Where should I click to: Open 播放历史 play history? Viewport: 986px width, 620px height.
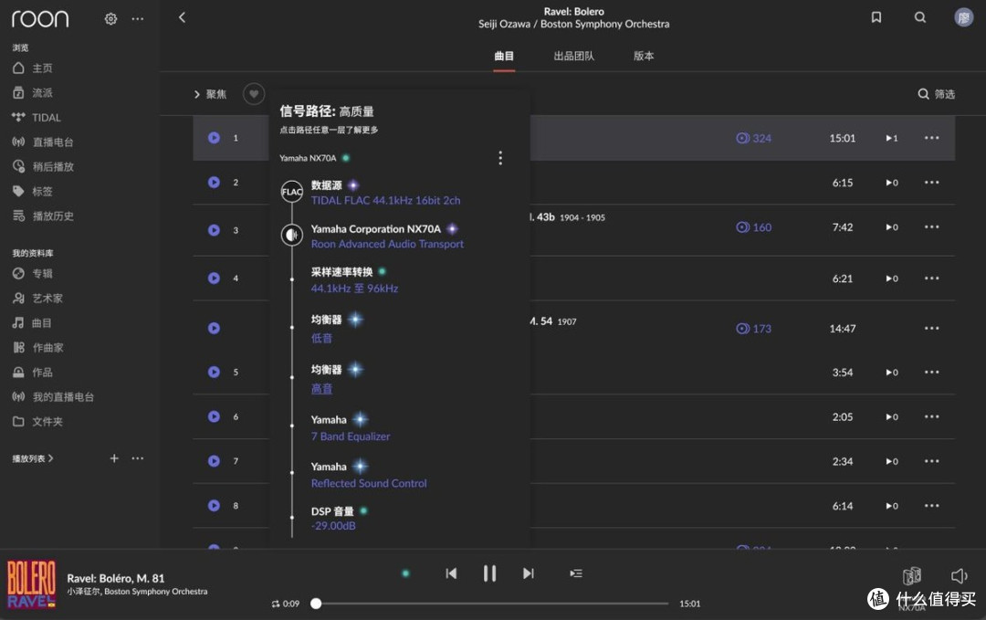coord(43,215)
